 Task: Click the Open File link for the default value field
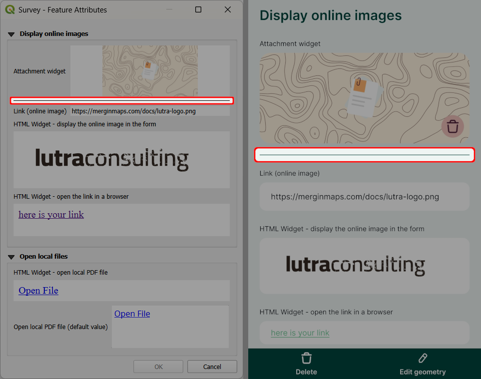(x=132, y=314)
